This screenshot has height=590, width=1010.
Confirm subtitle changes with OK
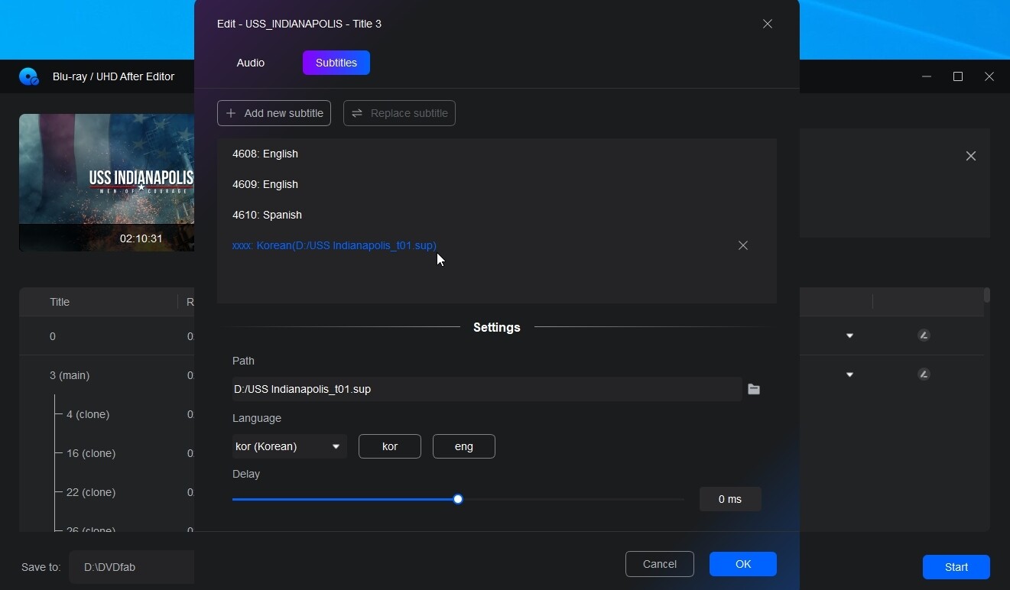pos(743,564)
